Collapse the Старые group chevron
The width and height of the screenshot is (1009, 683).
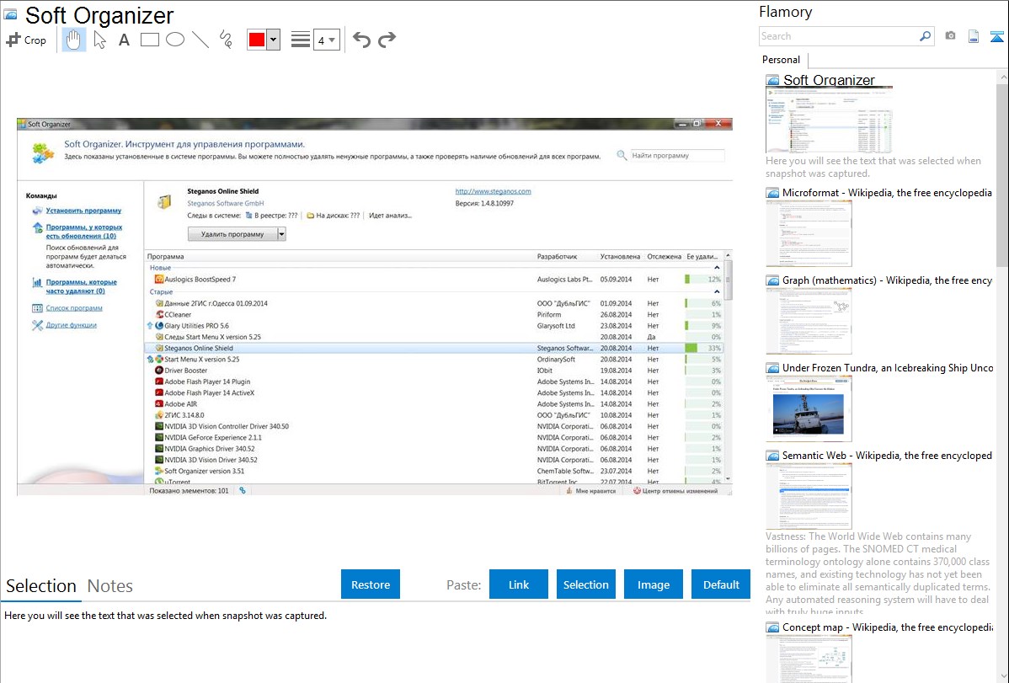(717, 291)
